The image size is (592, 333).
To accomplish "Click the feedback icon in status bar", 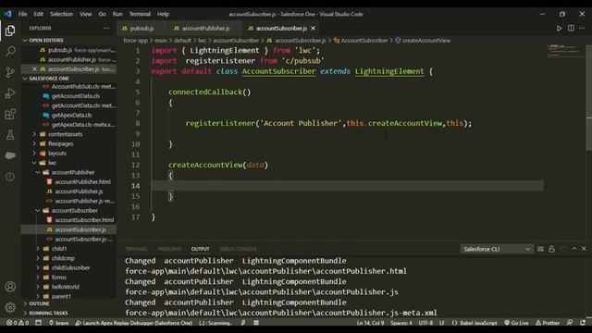I will point(570,323).
